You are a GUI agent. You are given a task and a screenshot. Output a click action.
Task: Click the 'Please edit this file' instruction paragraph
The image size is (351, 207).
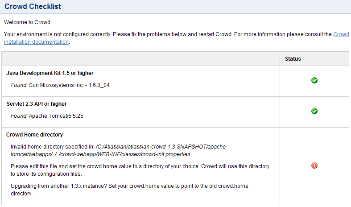(140, 170)
